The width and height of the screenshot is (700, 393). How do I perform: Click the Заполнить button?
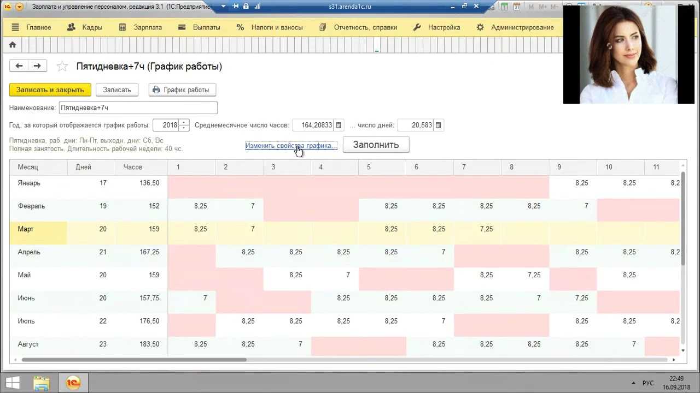[376, 145]
